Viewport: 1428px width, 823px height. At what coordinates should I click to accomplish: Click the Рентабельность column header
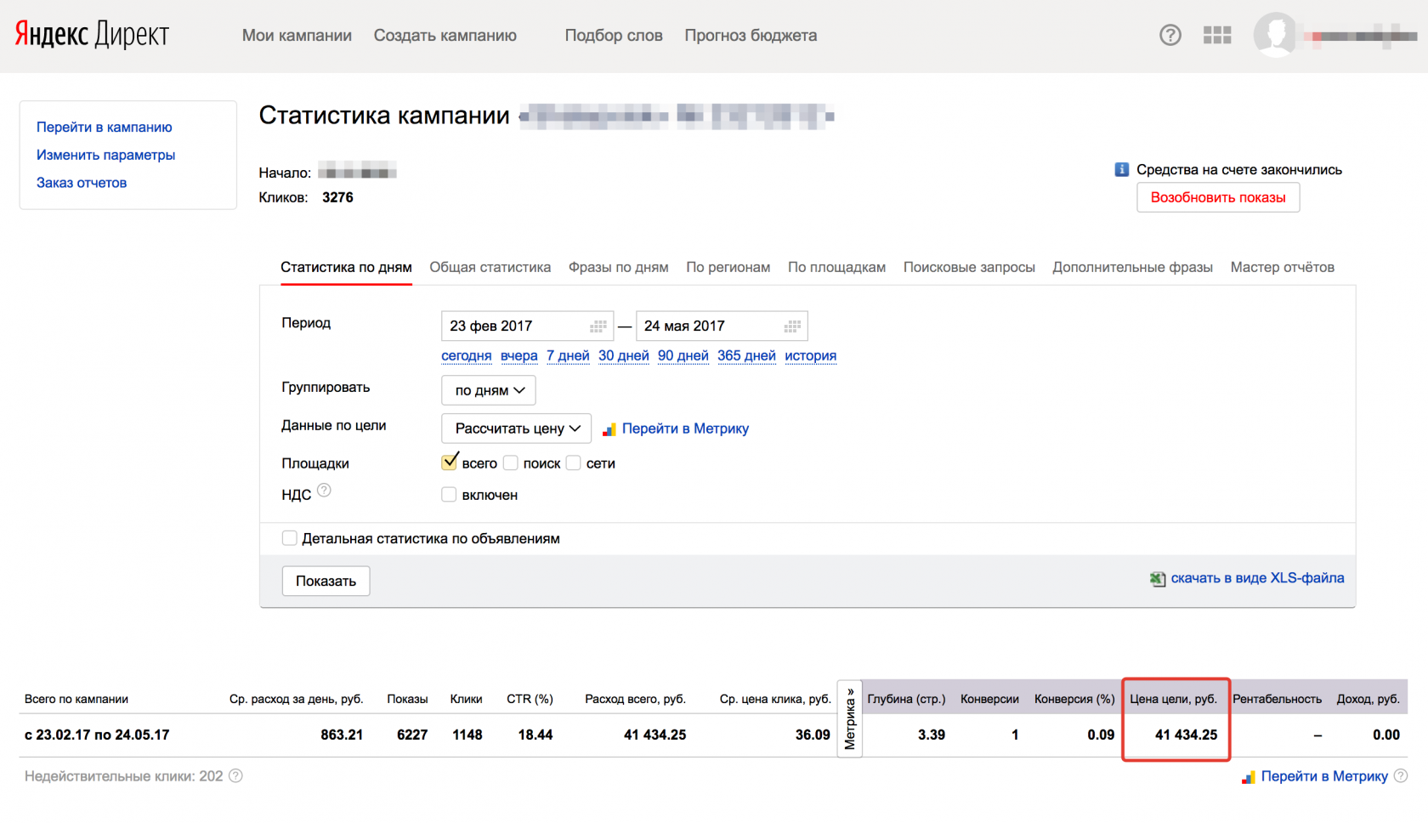click(x=1278, y=699)
